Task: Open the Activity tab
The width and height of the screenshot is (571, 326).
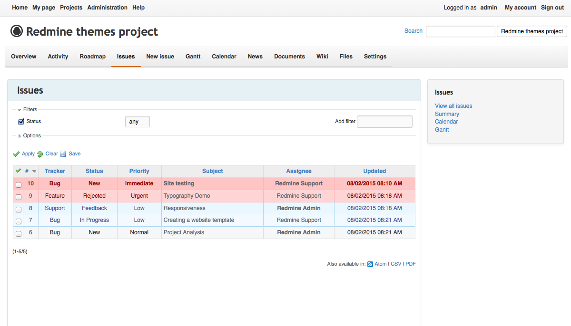Action: click(58, 57)
